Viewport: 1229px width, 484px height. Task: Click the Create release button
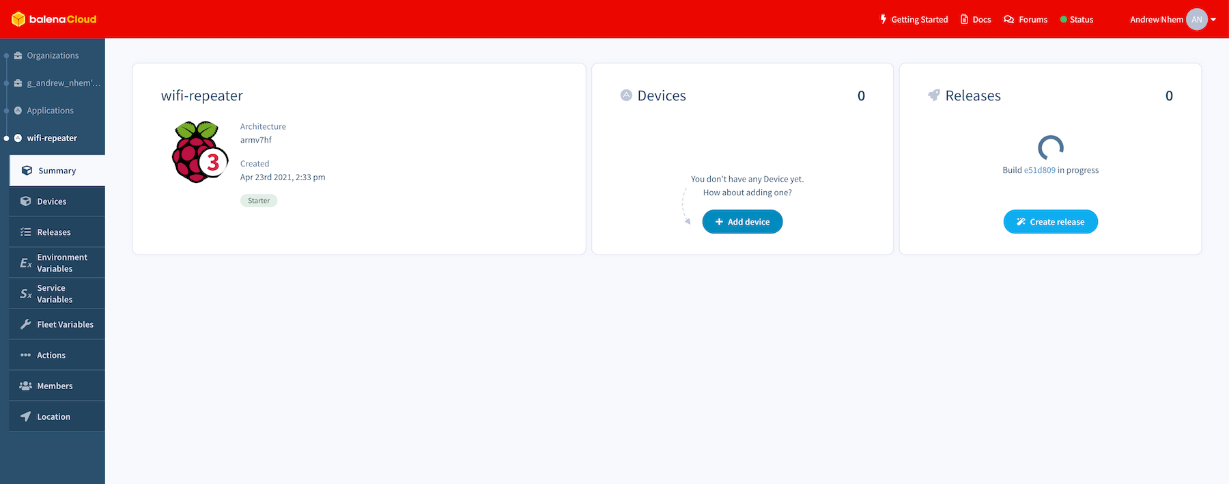[1050, 222]
